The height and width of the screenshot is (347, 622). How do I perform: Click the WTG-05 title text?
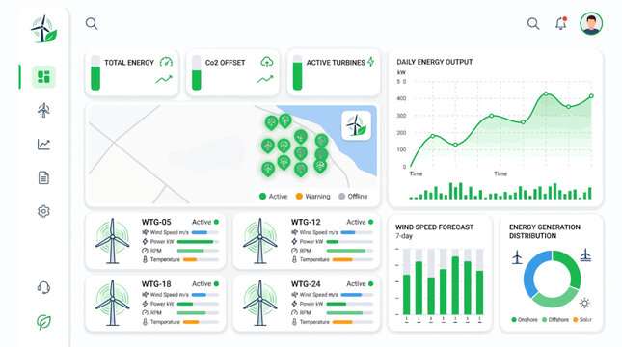[x=156, y=222]
